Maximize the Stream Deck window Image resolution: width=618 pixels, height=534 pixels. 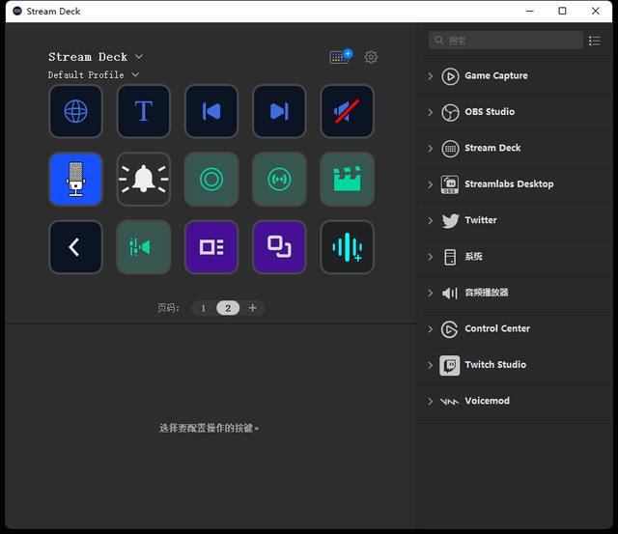tap(562, 11)
